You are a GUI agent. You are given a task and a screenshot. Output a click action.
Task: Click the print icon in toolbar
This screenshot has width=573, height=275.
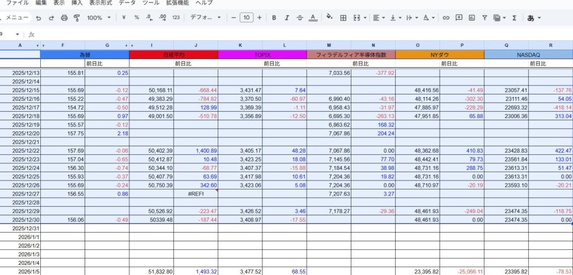pos(64,18)
